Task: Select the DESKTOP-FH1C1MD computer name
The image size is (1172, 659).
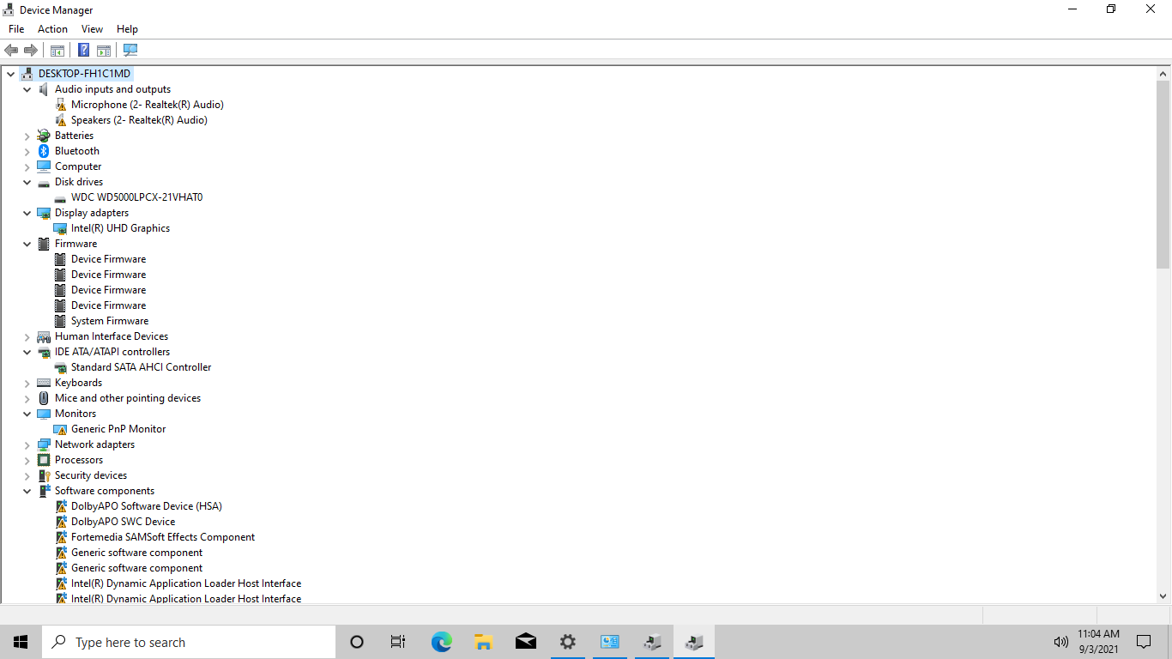Action: [x=84, y=74]
